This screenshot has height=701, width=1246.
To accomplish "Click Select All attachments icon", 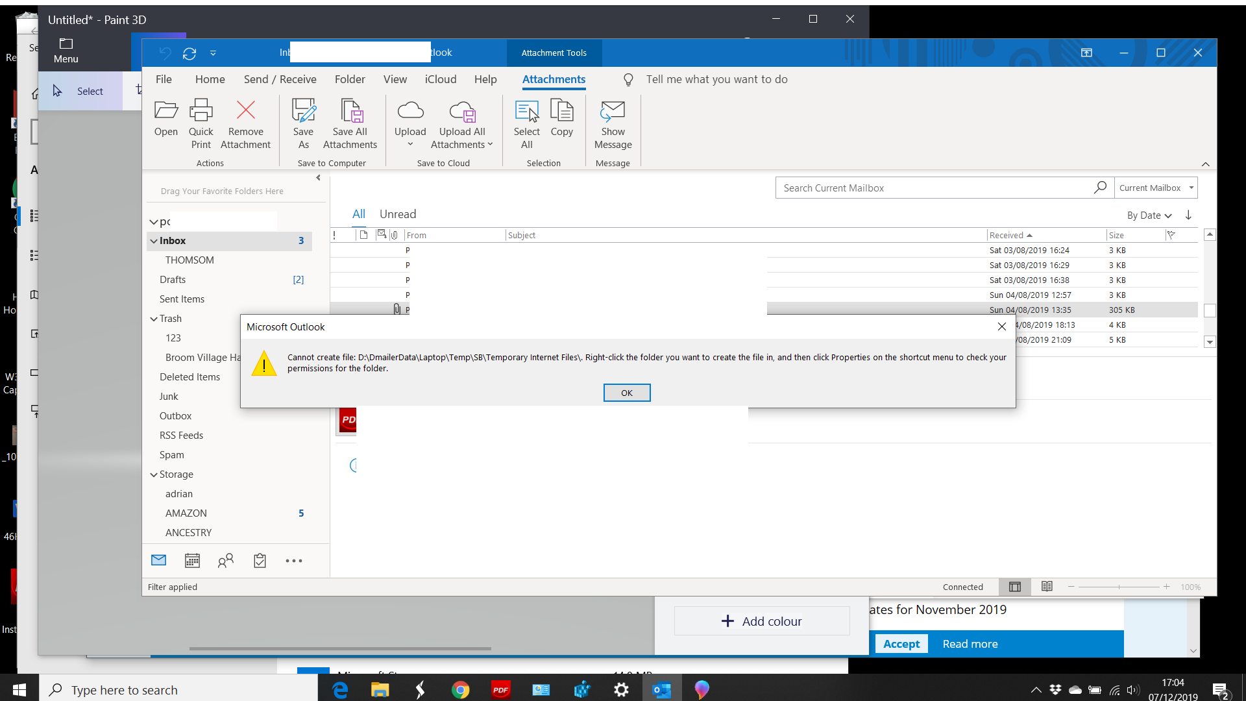I will (526, 111).
